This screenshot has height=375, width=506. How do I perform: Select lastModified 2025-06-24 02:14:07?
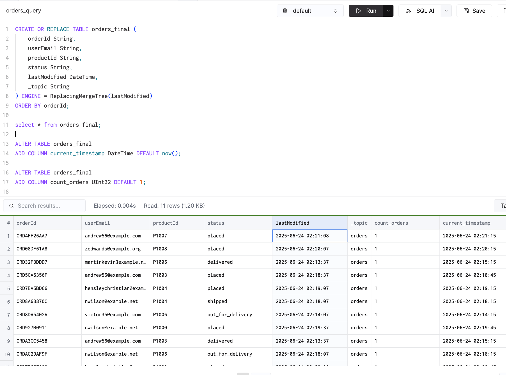click(x=310, y=315)
